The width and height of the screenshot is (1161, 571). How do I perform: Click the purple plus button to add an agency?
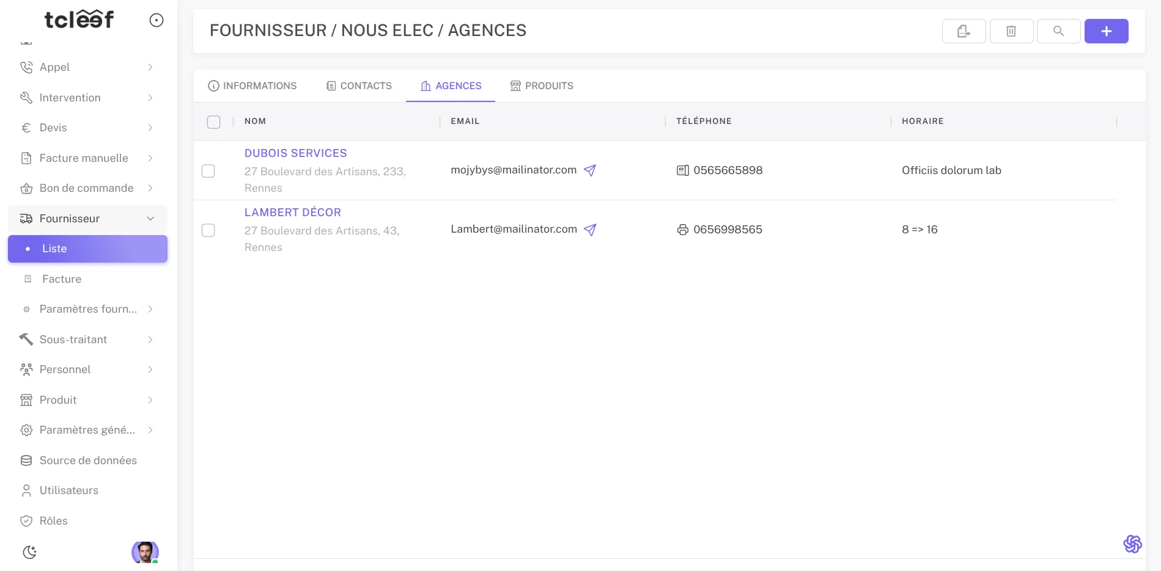click(1106, 31)
